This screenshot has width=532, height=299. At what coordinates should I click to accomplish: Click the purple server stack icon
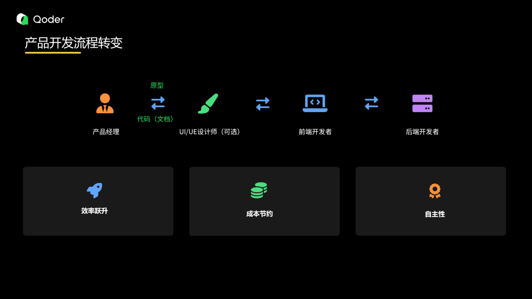(421, 102)
